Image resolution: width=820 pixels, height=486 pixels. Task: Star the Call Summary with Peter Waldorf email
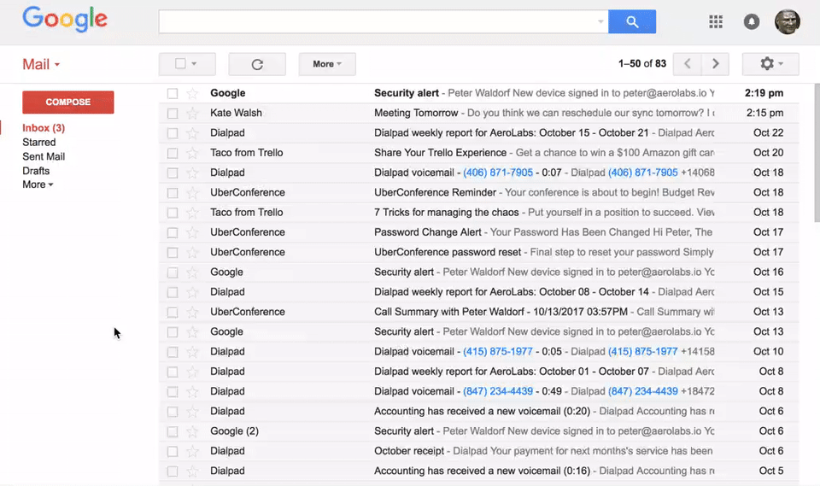tap(192, 312)
